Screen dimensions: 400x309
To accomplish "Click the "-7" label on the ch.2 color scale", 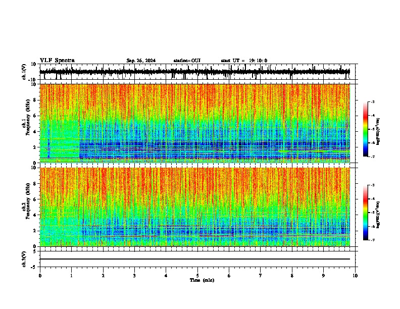I will 373,240.
